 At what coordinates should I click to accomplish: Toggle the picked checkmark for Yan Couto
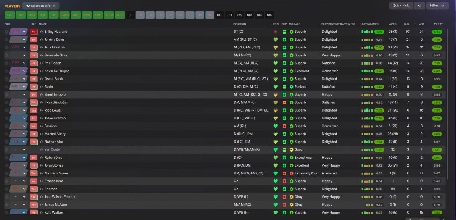tap(6, 150)
